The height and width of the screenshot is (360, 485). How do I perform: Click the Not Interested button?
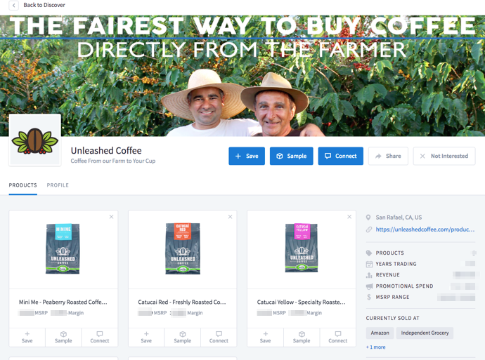(444, 156)
